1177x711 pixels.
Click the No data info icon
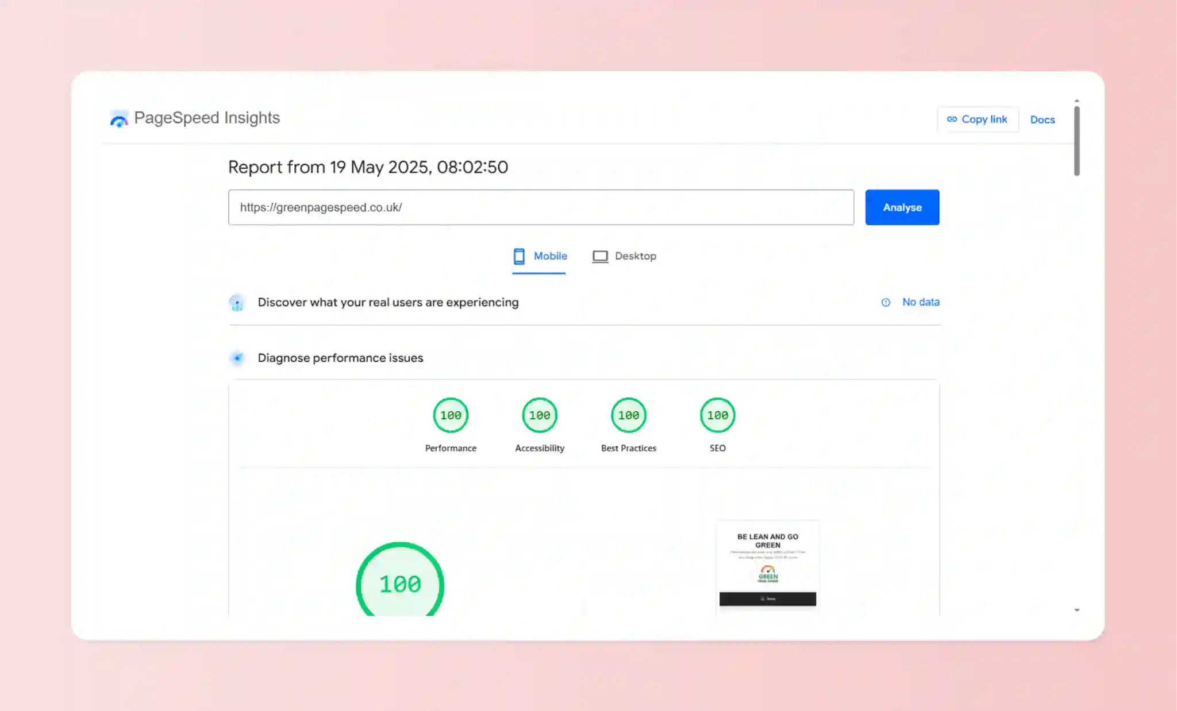[886, 302]
